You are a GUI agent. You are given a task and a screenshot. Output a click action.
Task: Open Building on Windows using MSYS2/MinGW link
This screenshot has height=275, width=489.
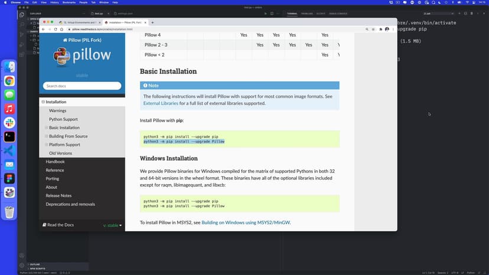[x=246, y=222]
